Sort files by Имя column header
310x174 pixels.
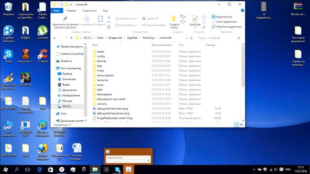point(95,45)
